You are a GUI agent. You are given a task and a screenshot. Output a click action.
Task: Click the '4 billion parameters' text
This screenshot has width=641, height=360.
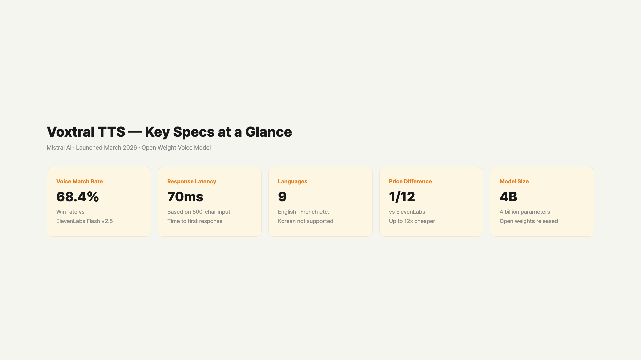[525, 212]
